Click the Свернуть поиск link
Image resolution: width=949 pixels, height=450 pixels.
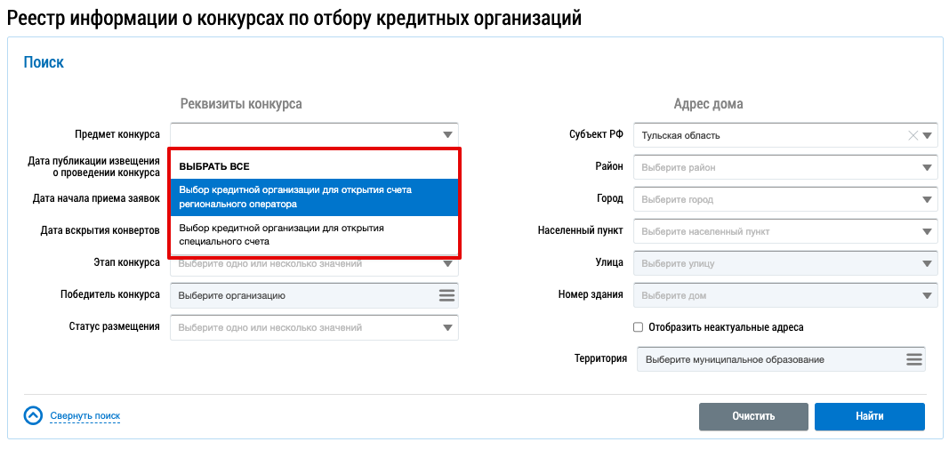(x=84, y=415)
